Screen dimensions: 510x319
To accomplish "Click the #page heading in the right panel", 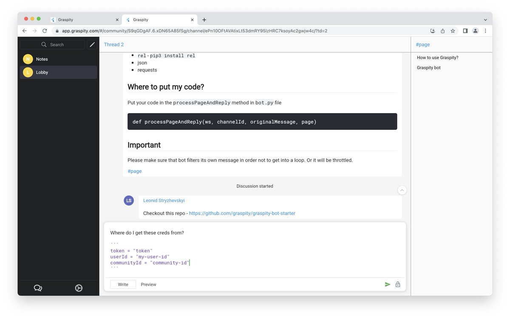I will click(x=423, y=45).
